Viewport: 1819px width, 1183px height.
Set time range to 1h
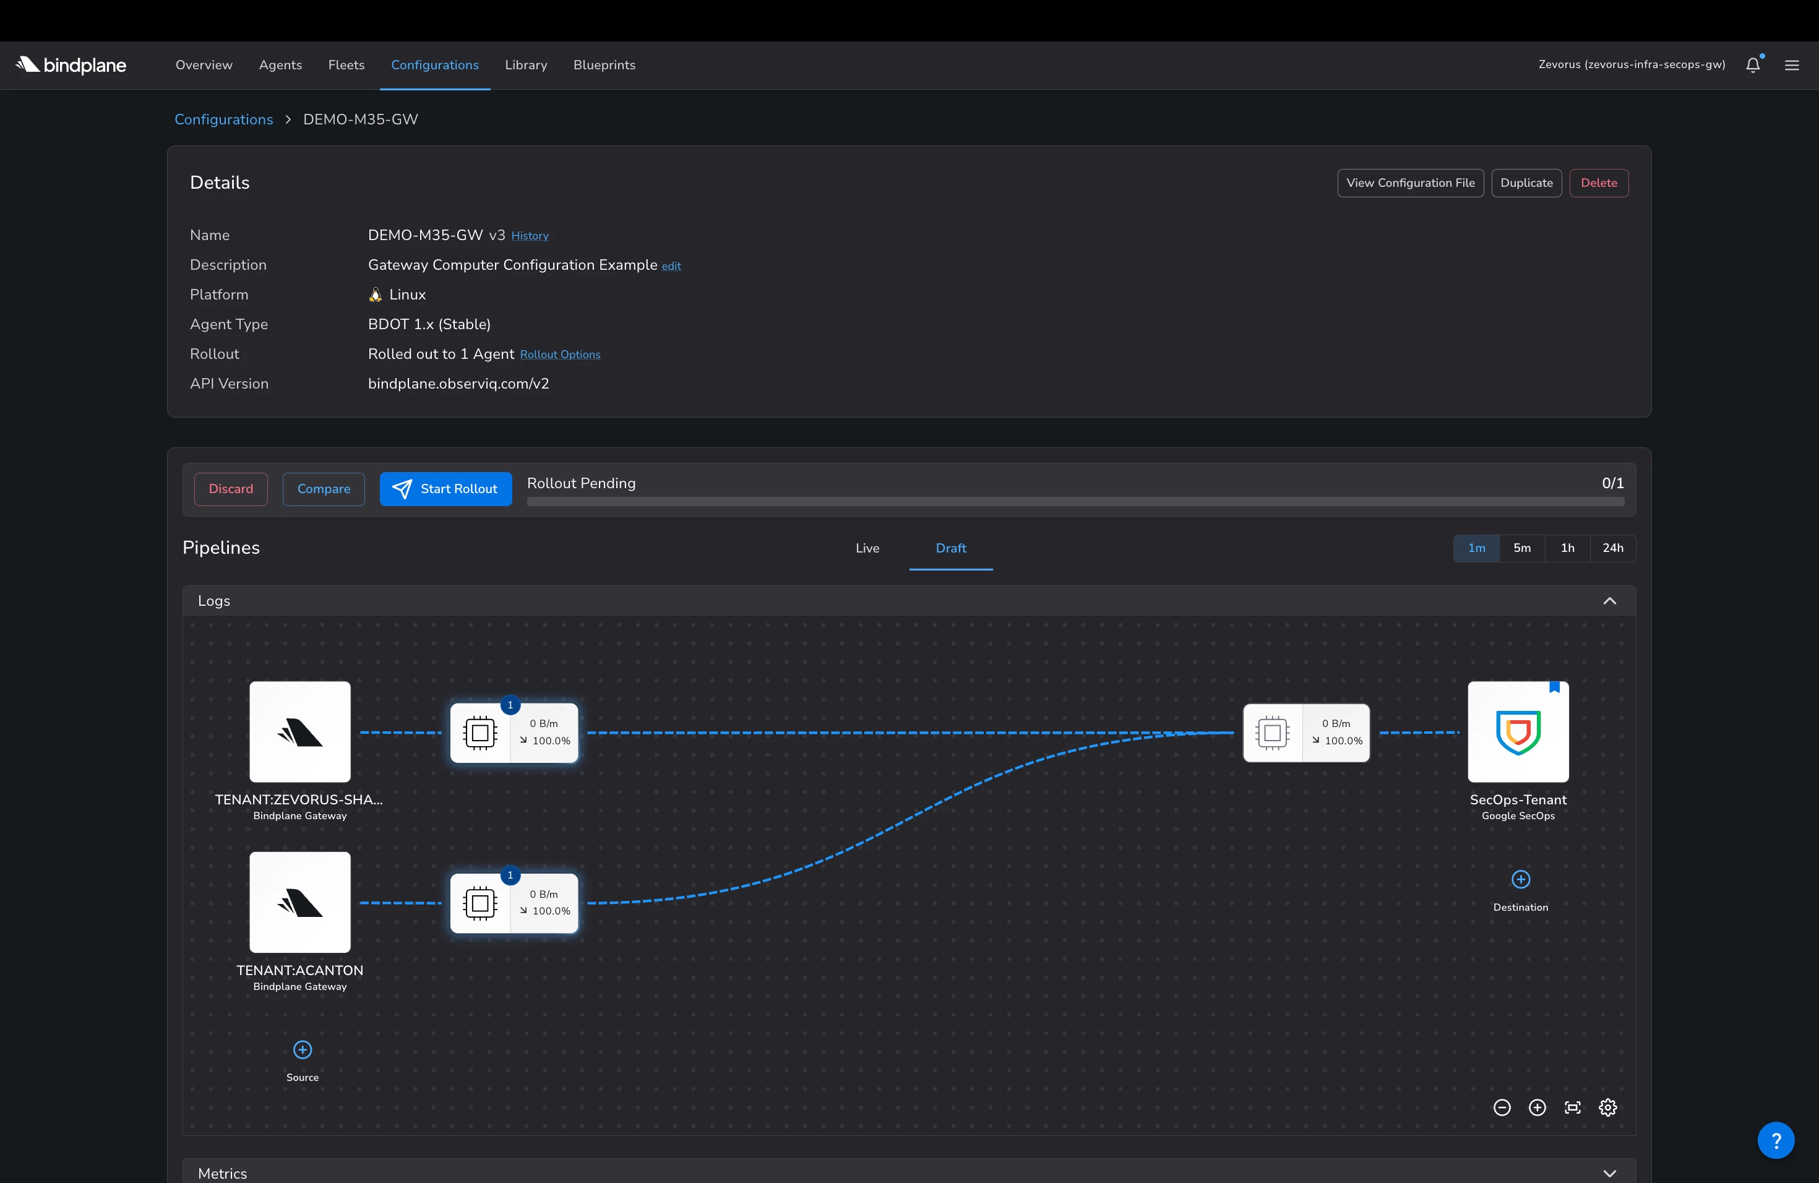[1568, 548]
